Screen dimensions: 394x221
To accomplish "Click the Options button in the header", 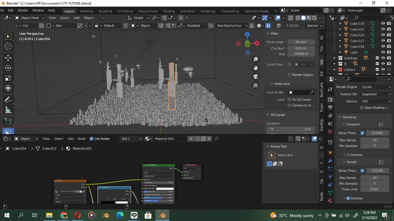I will tap(314, 26).
